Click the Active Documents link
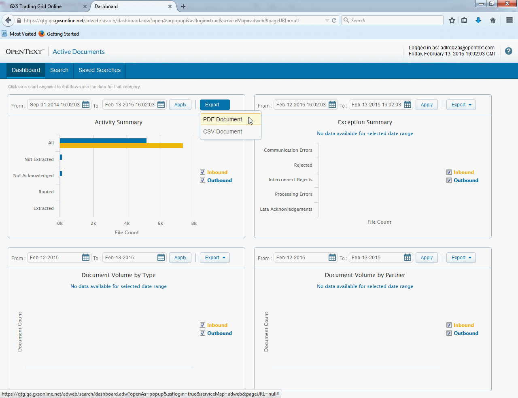The width and height of the screenshot is (518, 398). (x=79, y=52)
